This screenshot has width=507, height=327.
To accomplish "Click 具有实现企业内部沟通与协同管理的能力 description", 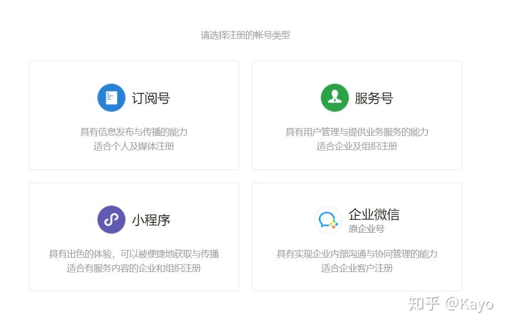I will [357, 254].
